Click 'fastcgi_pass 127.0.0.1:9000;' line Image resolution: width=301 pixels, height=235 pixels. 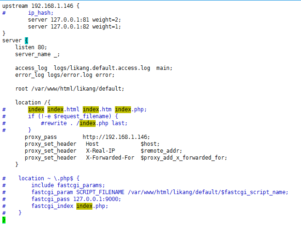[x=76, y=199]
